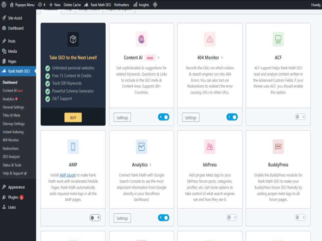
Task: Enable the bbPress module toggle
Action: (x=232, y=218)
